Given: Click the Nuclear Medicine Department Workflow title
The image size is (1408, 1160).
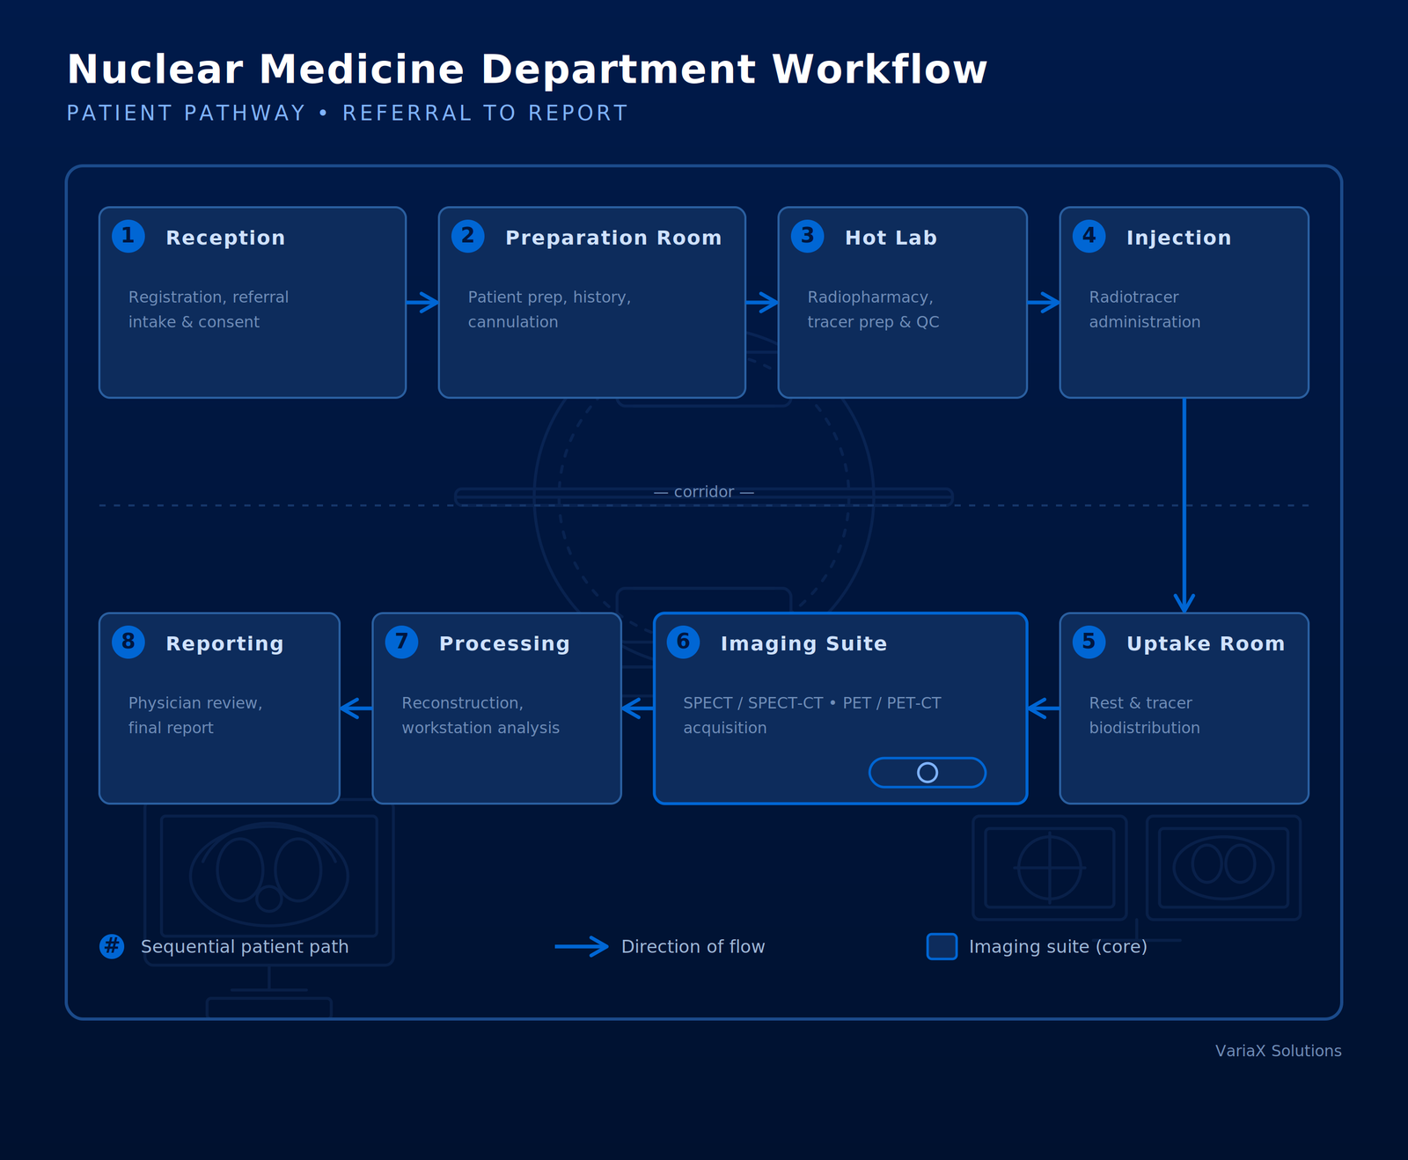Looking at the screenshot, I should [x=527, y=70].
